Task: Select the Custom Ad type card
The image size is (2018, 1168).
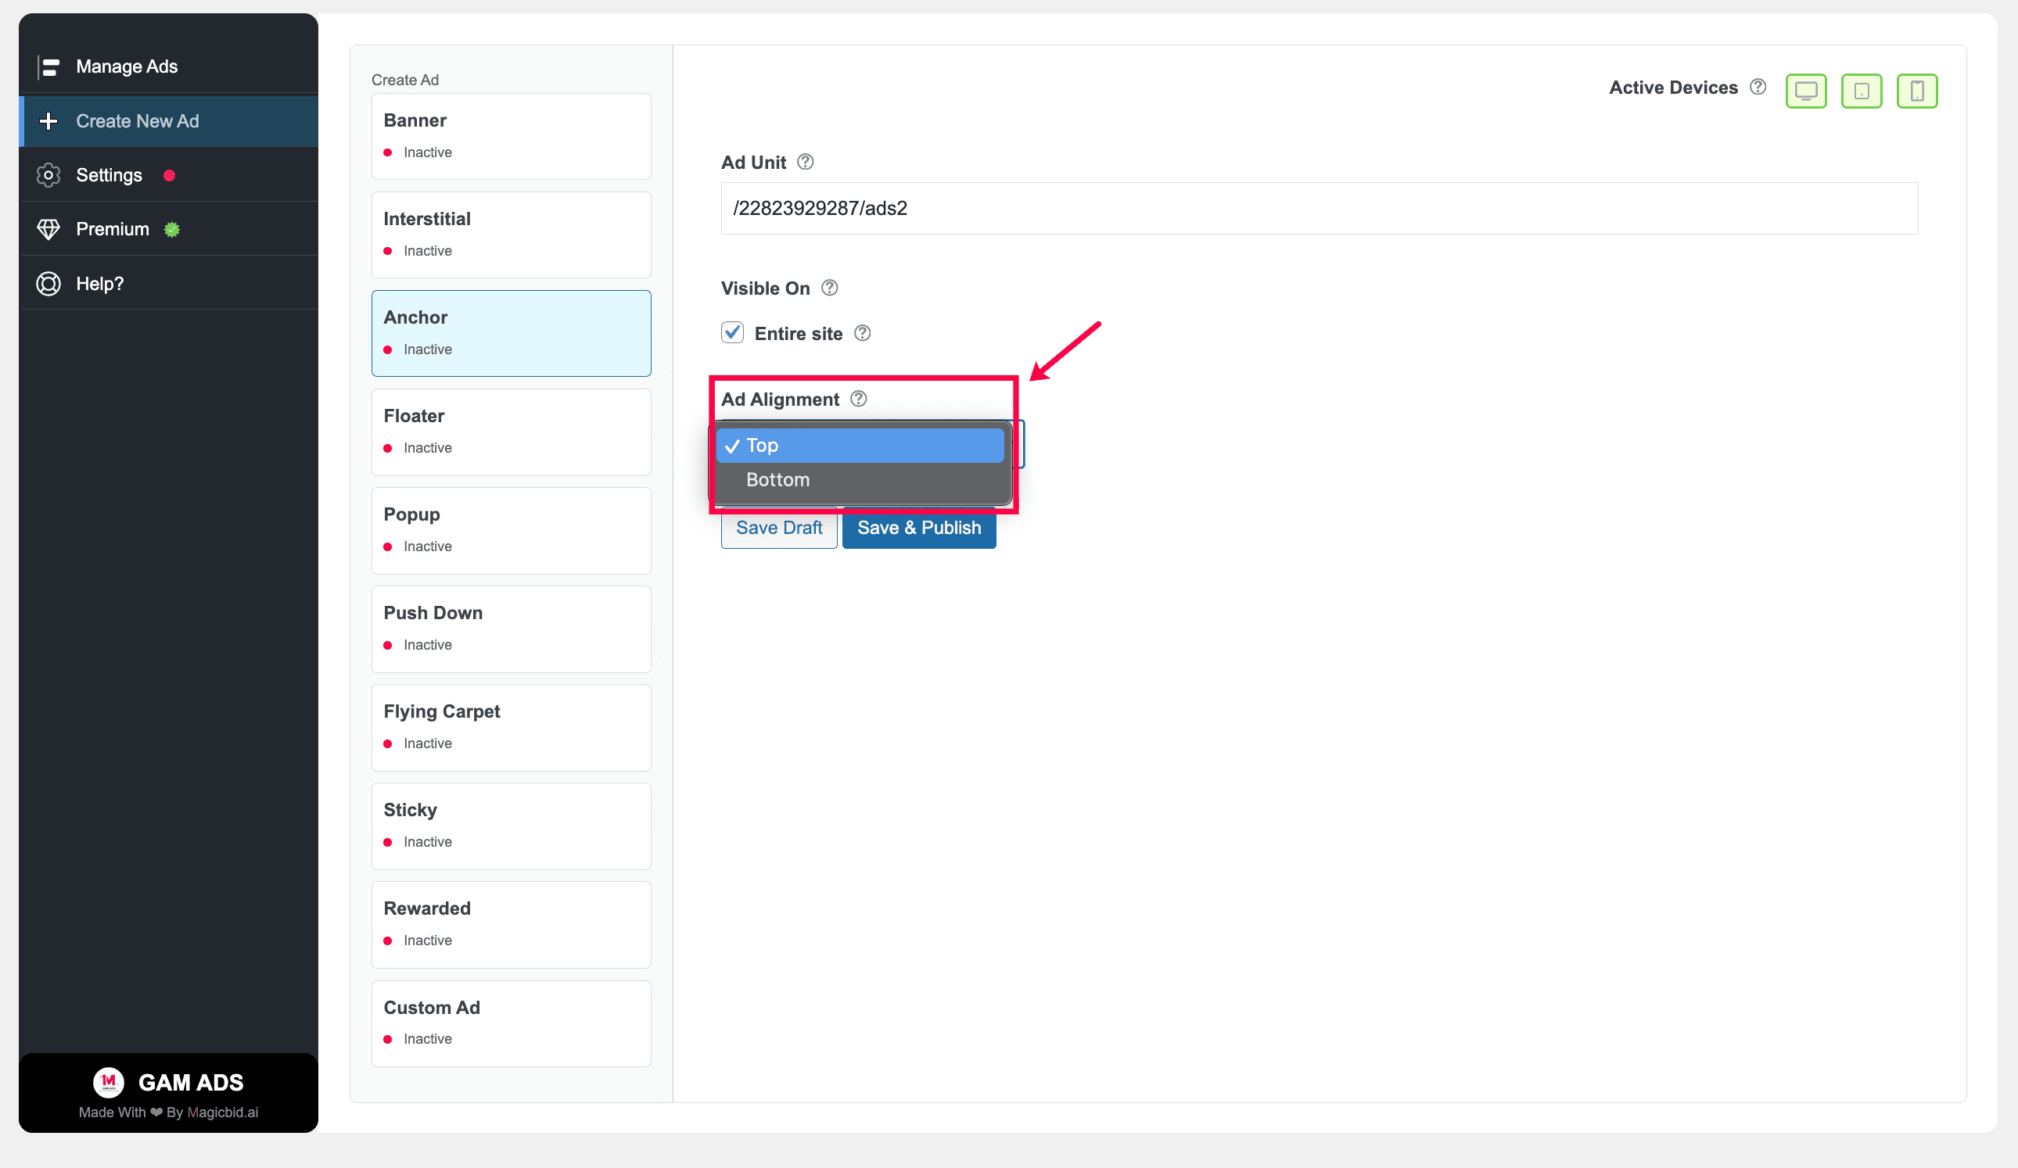Action: pyautogui.click(x=511, y=1023)
